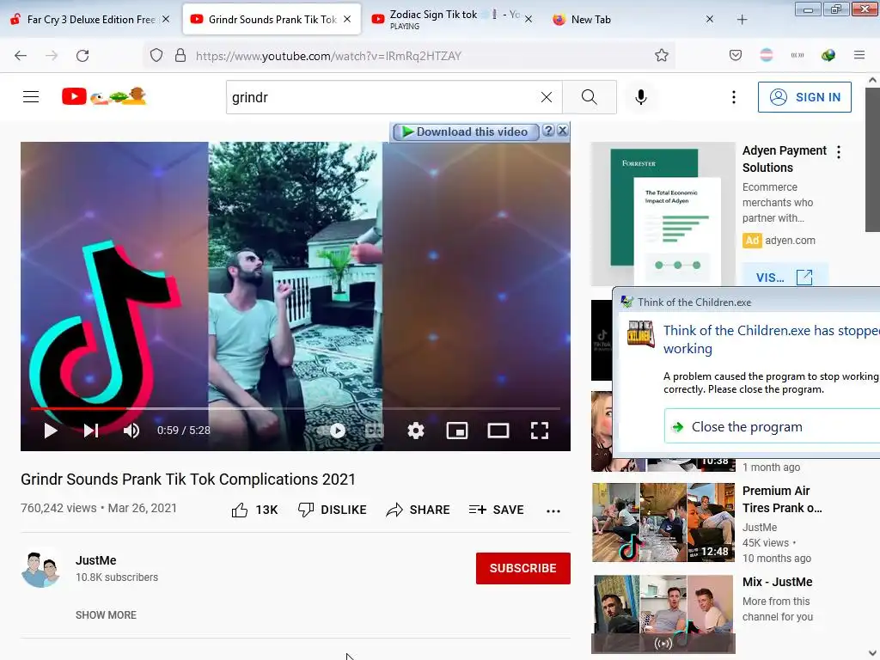Image resolution: width=880 pixels, height=660 pixels.
Task: Click Close the program in error dialog
Action: (773, 426)
